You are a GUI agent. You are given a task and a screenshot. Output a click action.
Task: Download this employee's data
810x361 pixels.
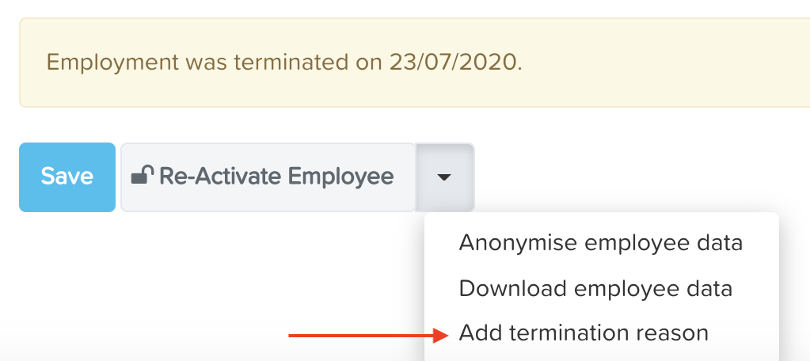tap(595, 289)
